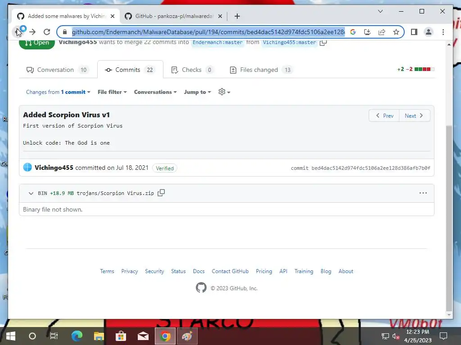Screen dimensions: 461x345
Task: Copy head branch name icon
Action: (x=323, y=43)
